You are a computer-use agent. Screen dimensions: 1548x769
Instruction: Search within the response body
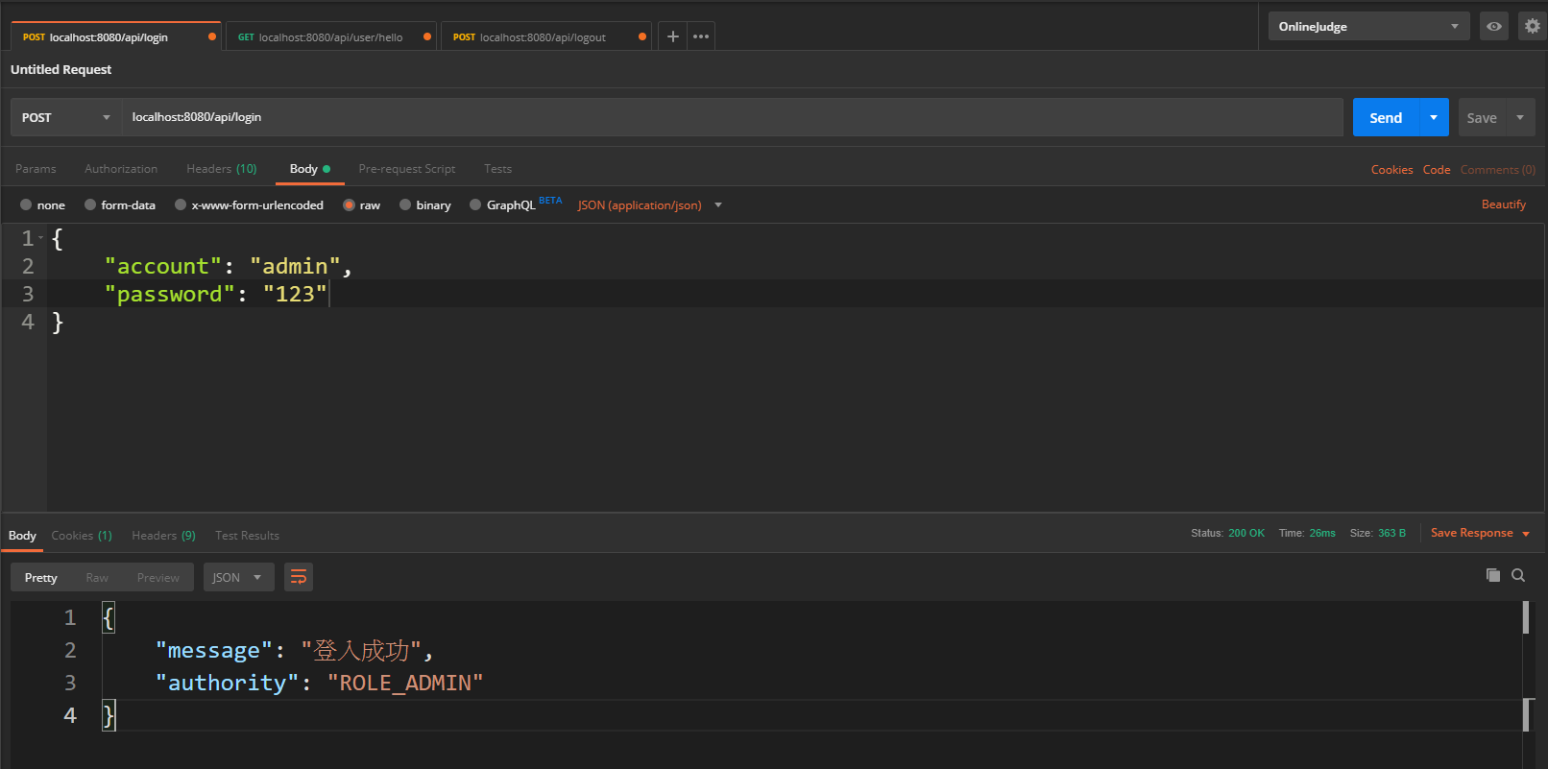pos(1518,575)
